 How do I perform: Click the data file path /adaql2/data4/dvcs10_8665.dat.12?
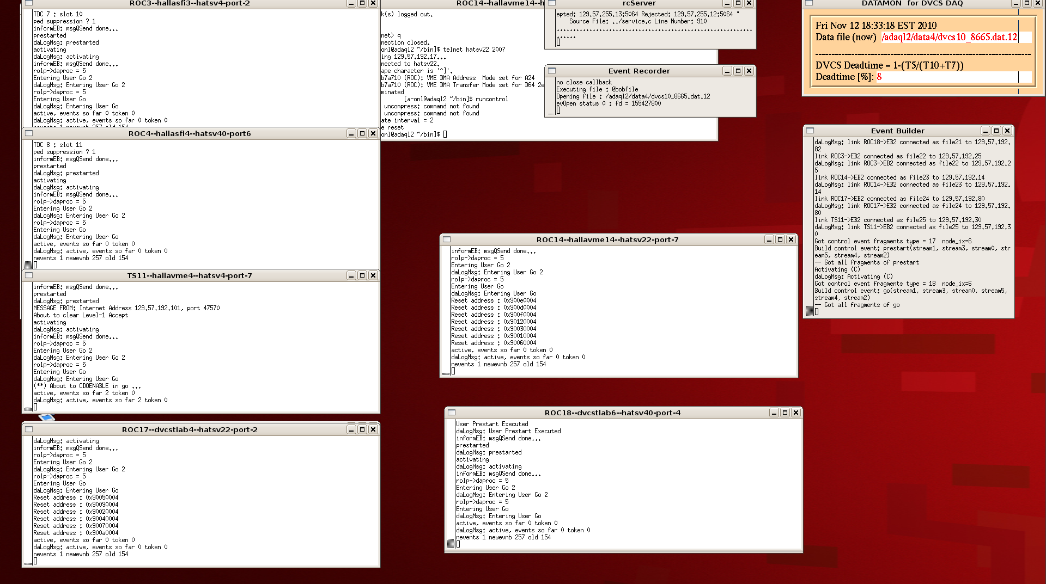[x=950, y=37]
